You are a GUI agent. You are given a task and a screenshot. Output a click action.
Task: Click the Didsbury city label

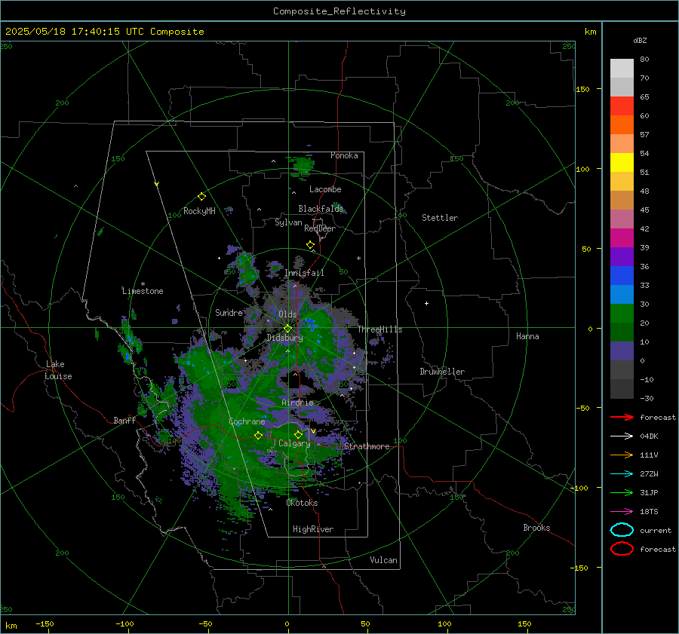point(284,338)
